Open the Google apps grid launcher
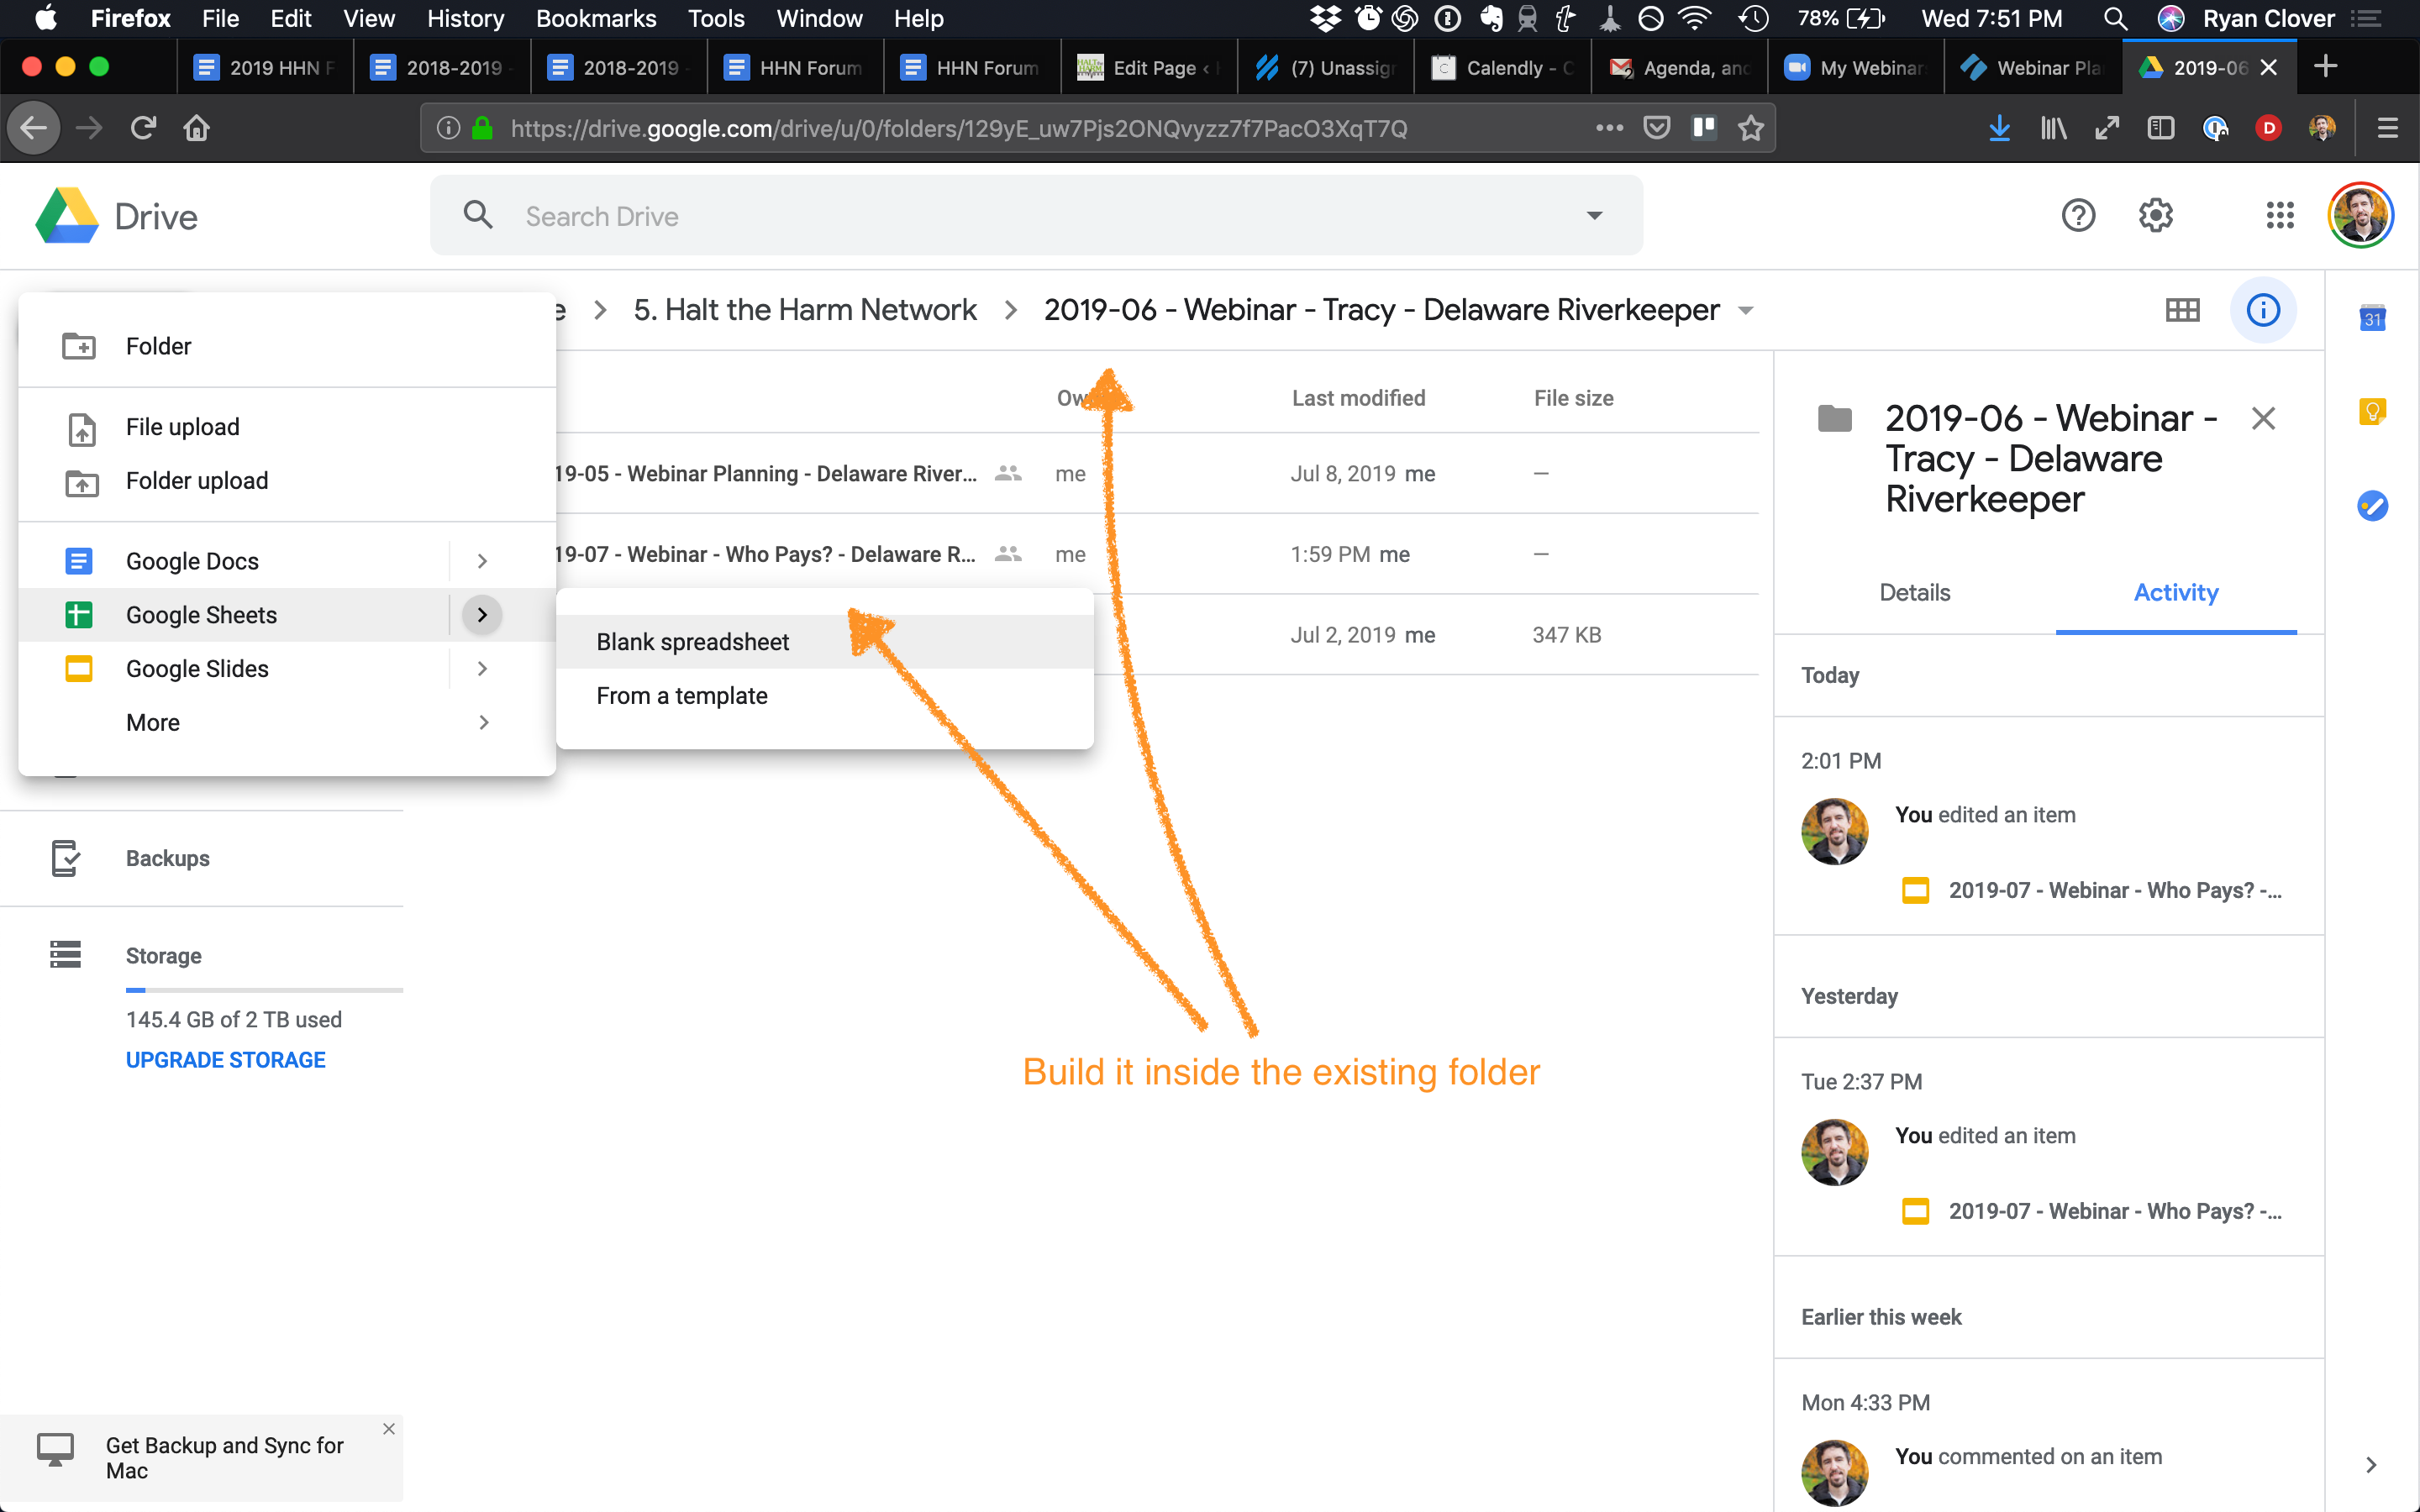Image resolution: width=2420 pixels, height=1512 pixels. pos(2281,215)
